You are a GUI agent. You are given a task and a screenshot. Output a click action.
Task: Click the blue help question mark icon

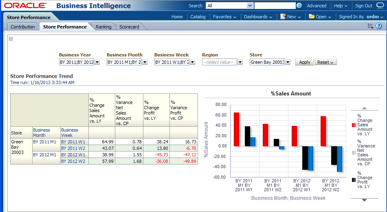[378, 26]
